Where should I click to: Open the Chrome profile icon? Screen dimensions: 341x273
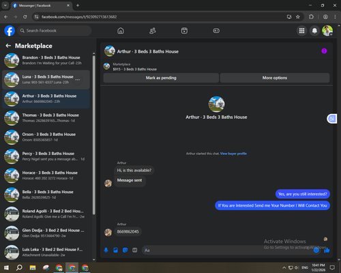[325, 17]
